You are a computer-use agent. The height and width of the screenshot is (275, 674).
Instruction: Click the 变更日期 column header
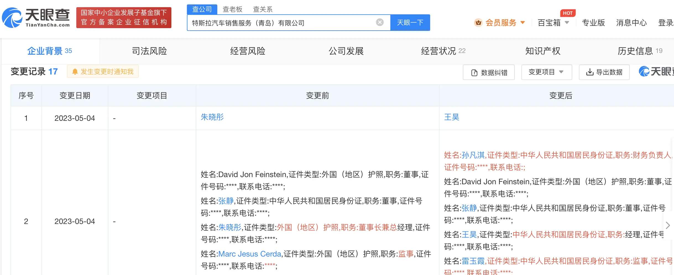click(75, 95)
